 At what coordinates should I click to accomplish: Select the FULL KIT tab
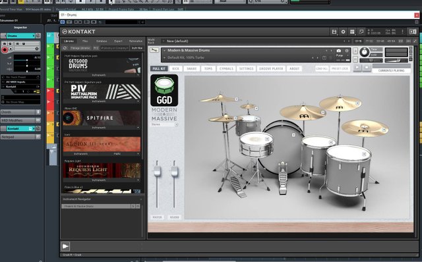pyautogui.click(x=159, y=69)
